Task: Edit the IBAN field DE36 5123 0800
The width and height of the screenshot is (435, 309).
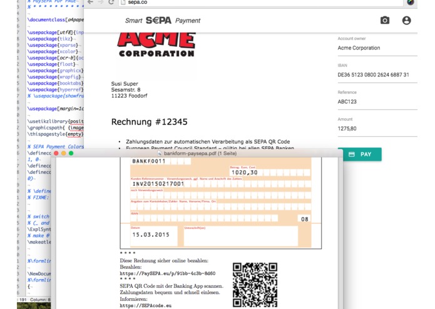Action: point(377,75)
